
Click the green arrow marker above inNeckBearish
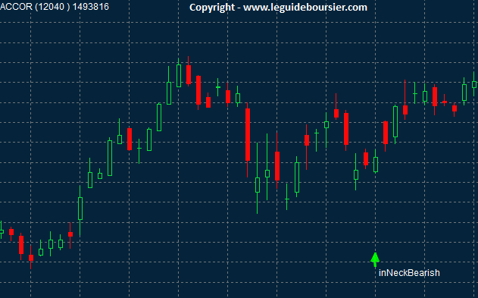coord(375,259)
